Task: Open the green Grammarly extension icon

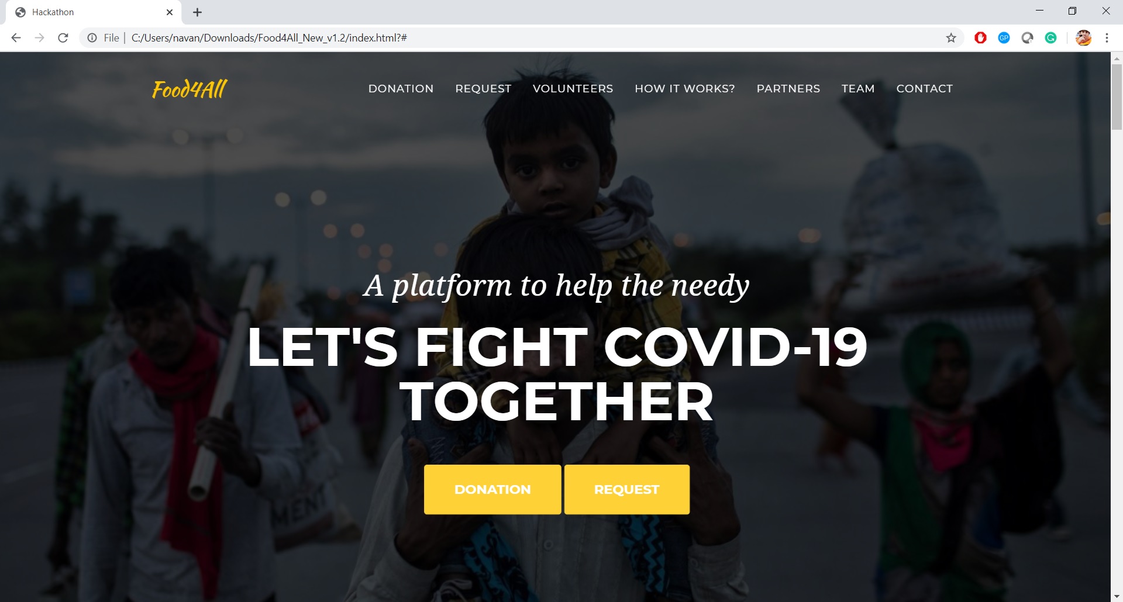Action: pyautogui.click(x=1051, y=38)
